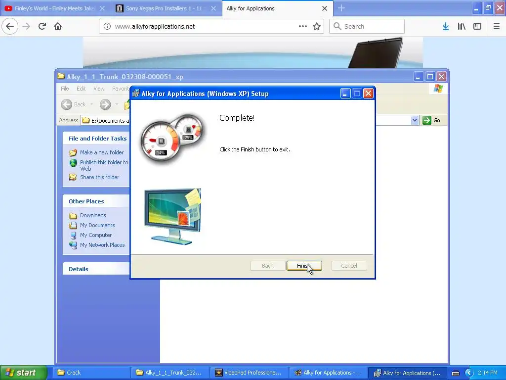Open Firefox library icon
The width and height of the screenshot is (506, 380).
pyautogui.click(x=462, y=26)
